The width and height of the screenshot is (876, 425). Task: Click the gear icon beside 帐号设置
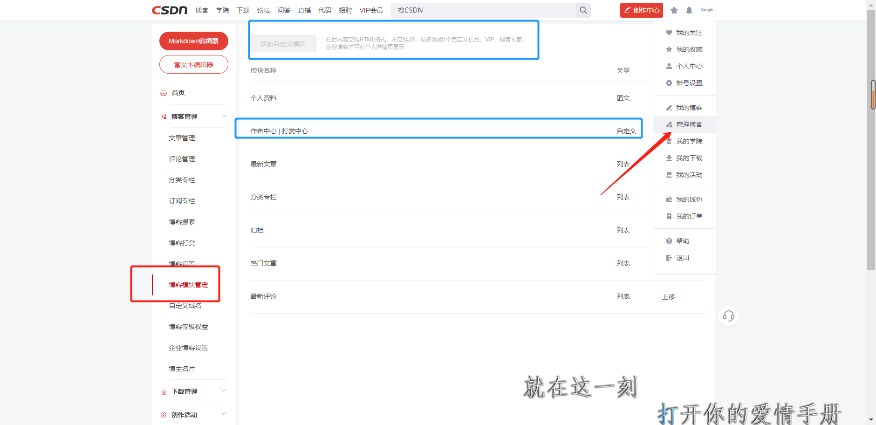pos(669,83)
